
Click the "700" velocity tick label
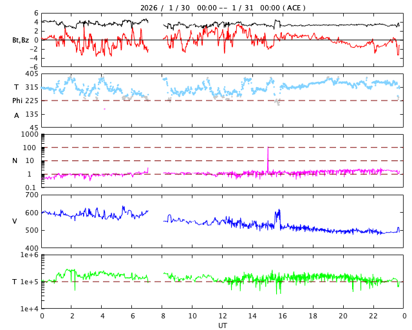[32, 195]
